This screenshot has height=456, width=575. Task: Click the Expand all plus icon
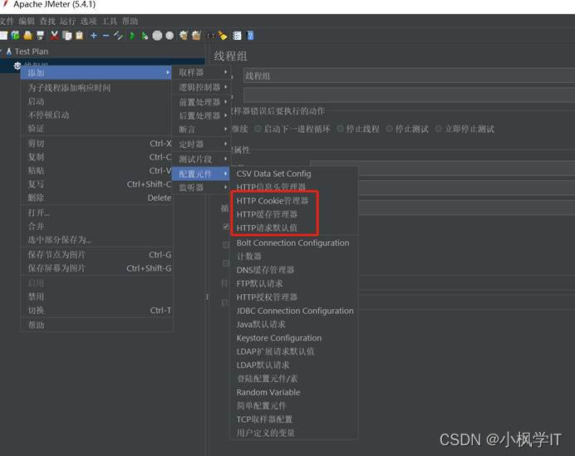94,36
